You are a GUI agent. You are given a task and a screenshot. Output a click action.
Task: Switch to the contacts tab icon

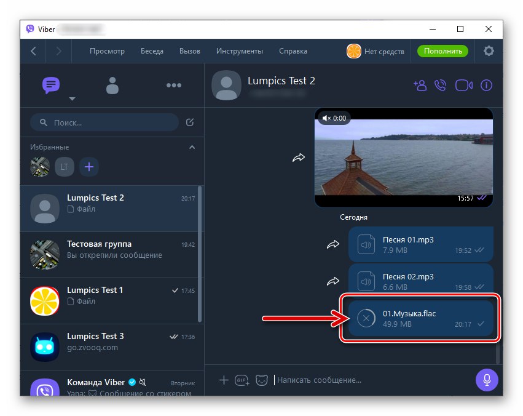click(x=112, y=86)
